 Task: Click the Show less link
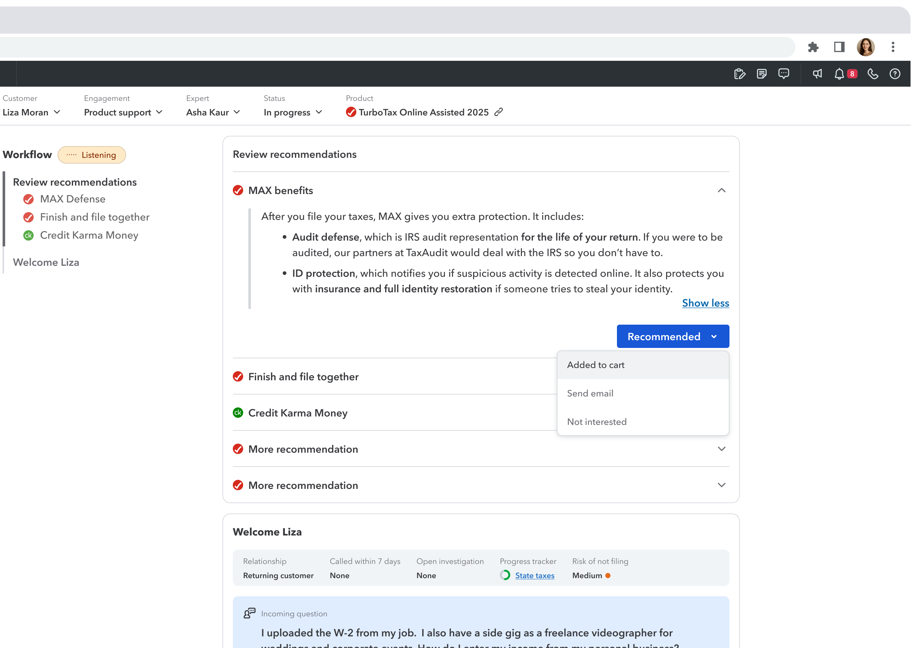coord(705,303)
